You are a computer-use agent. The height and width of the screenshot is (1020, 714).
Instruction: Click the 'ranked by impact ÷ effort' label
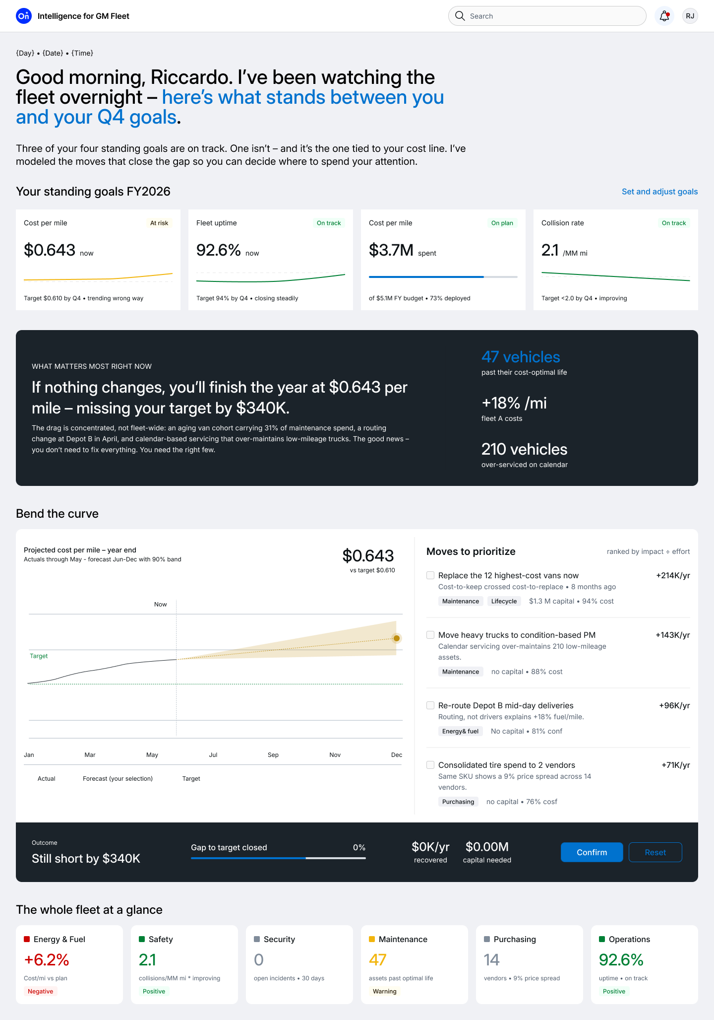click(649, 551)
